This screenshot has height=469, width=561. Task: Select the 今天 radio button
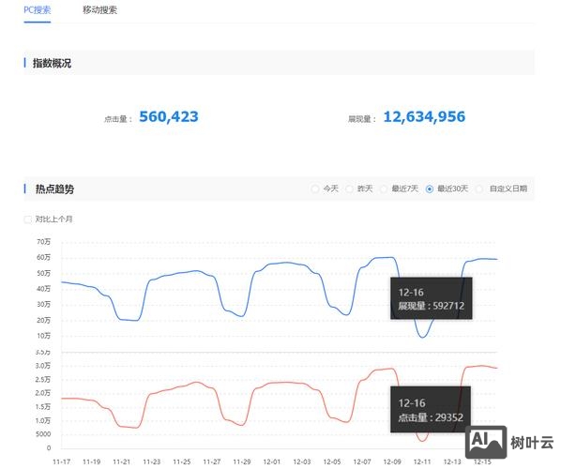click(315, 189)
